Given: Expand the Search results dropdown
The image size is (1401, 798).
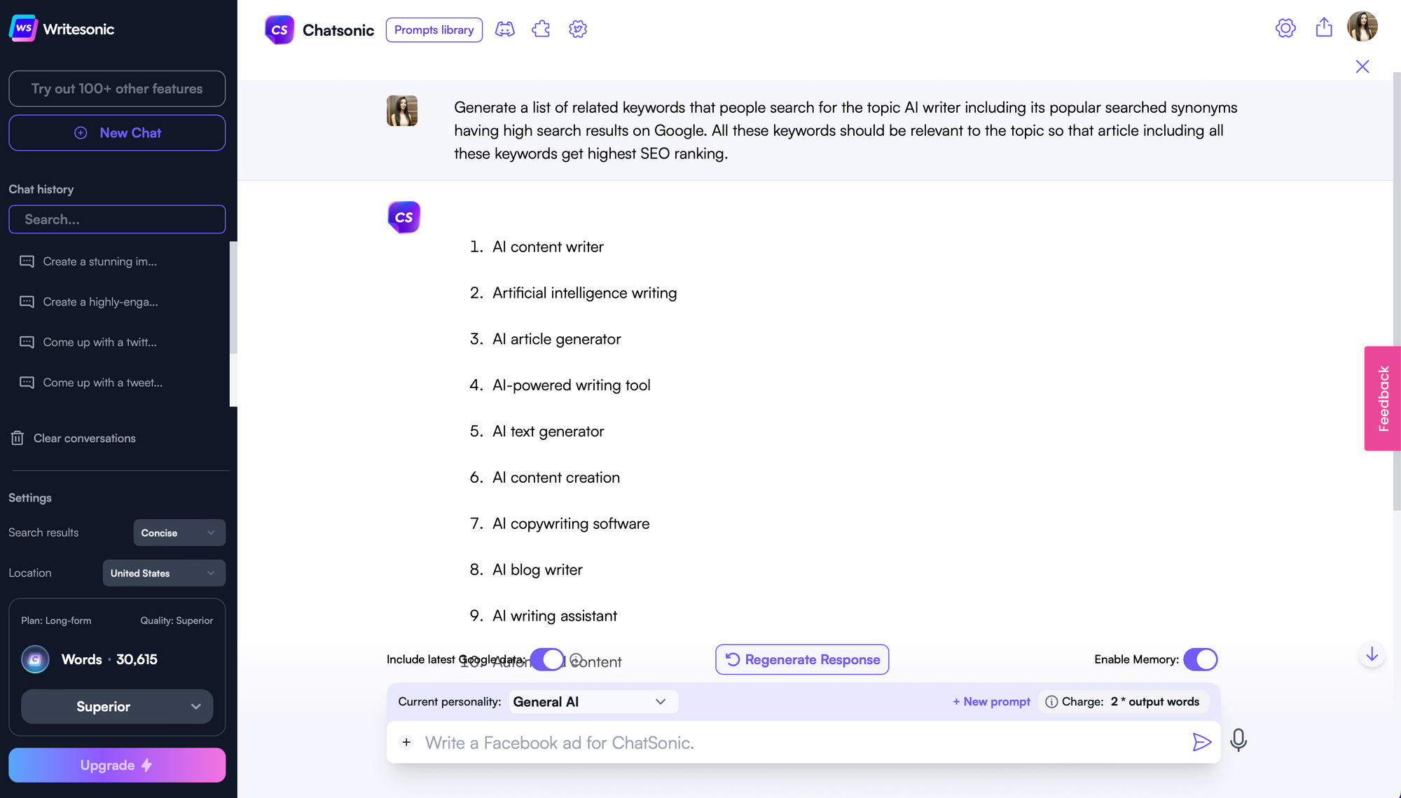Looking at the screenshot, I should (179, 532).
